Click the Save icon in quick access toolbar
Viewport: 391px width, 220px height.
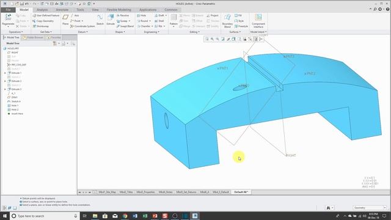22,4
